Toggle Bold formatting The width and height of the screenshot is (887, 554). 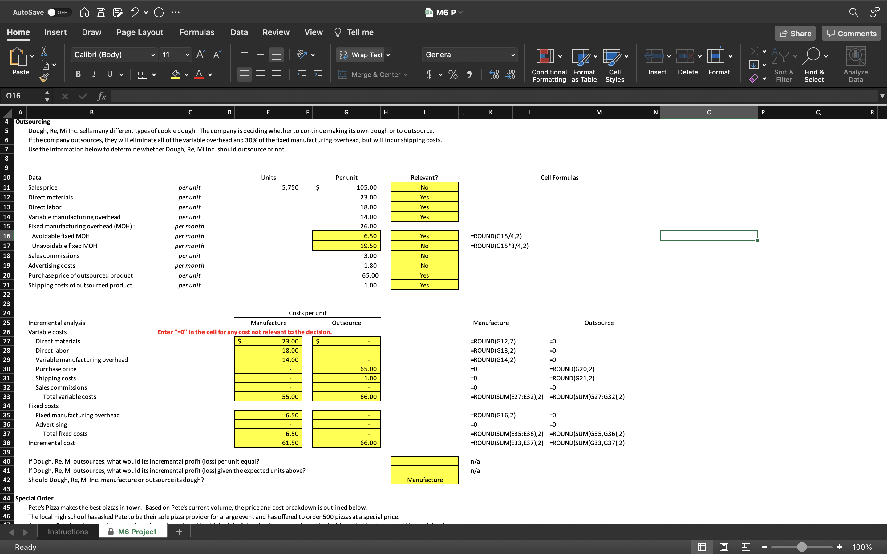(x=78, y=74)
